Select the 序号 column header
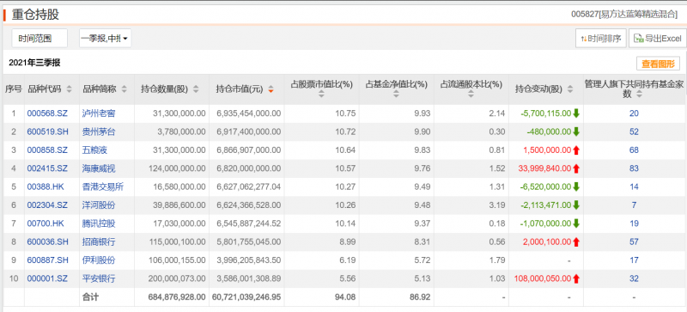 point(13,89)
